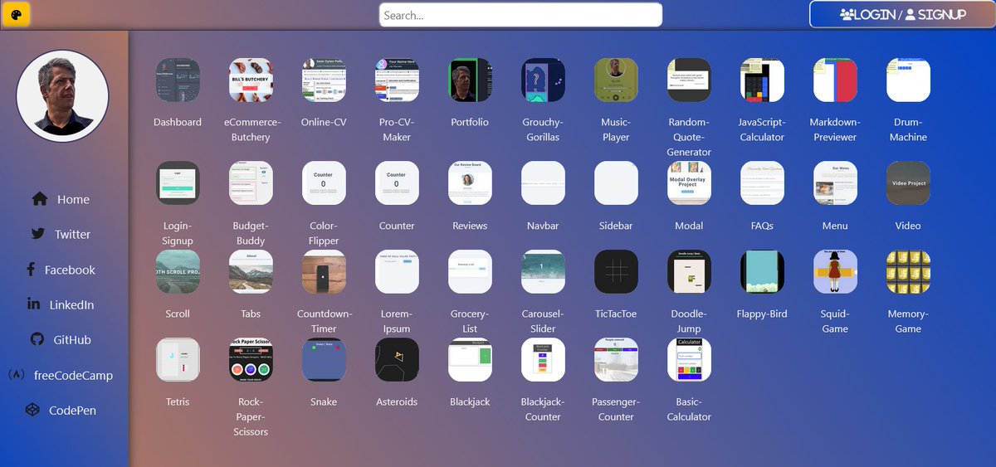Open the Tetris game icon
Image resolution: width=996 pixels, height=467 pixels.
pos(178,359)
